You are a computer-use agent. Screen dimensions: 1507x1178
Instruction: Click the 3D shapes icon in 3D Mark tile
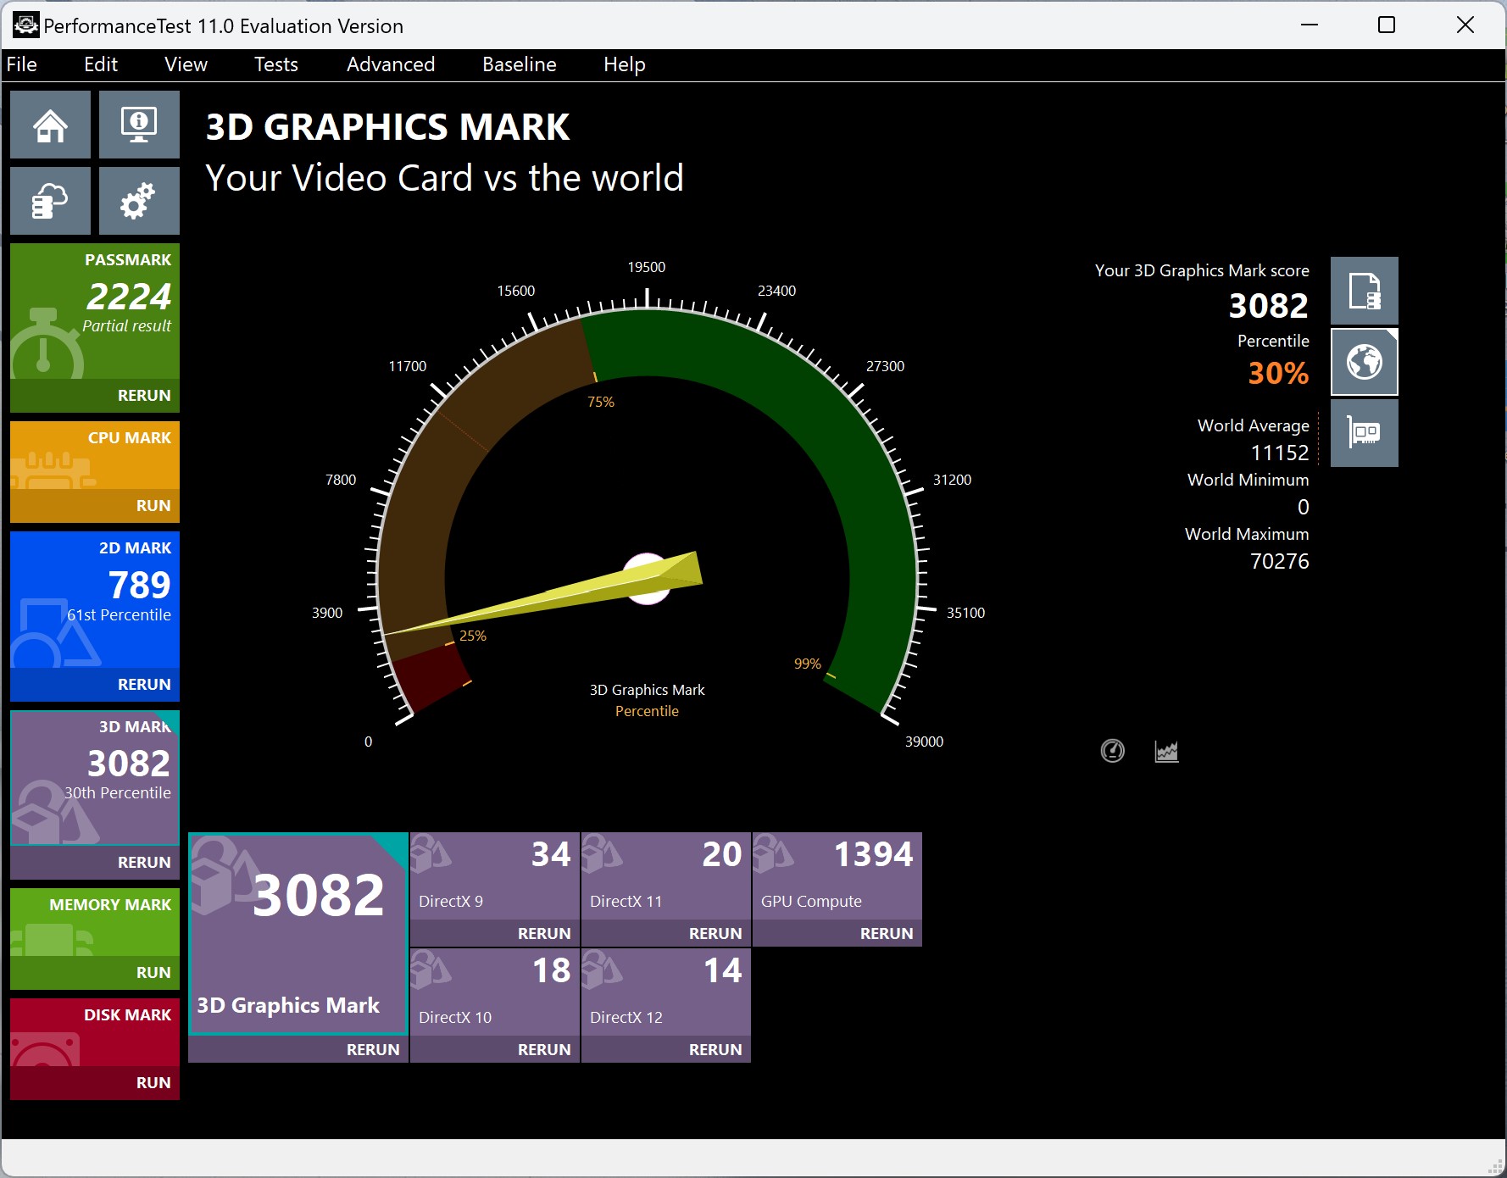[x=55, y=812]
